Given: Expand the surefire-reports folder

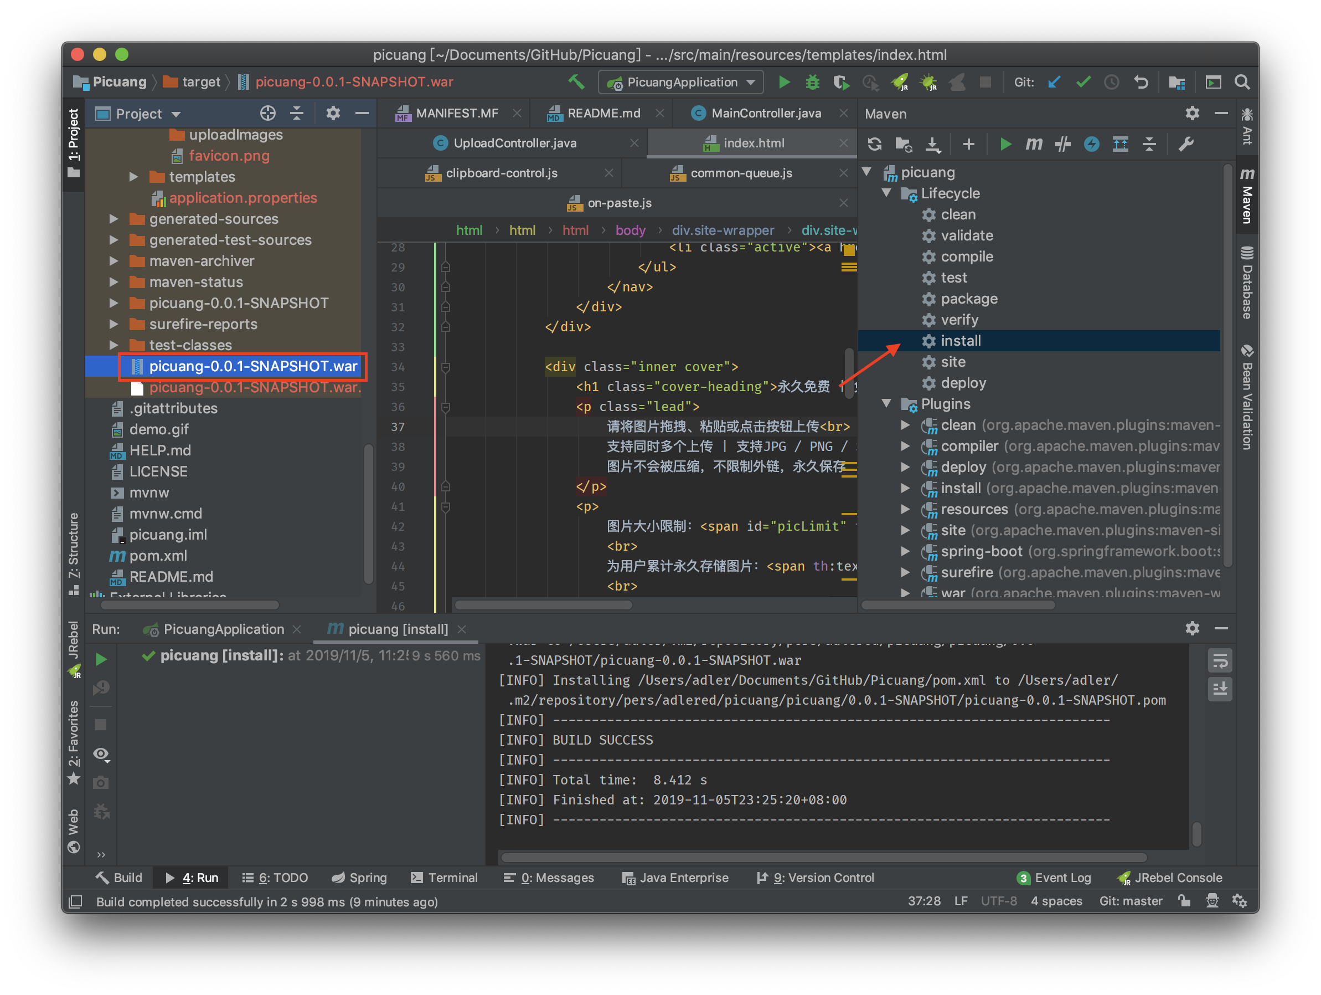Looking at the screenshot, I should (113, 324).
